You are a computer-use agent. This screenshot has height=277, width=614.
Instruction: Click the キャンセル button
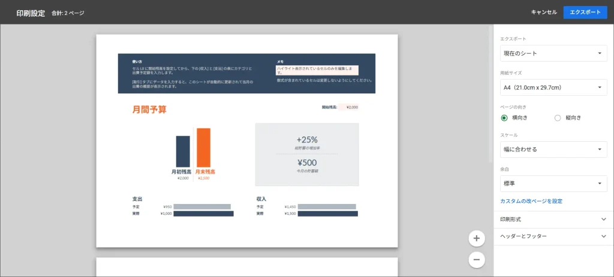[543, 12]
